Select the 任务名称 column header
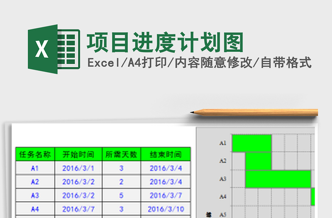 (35, 155)
